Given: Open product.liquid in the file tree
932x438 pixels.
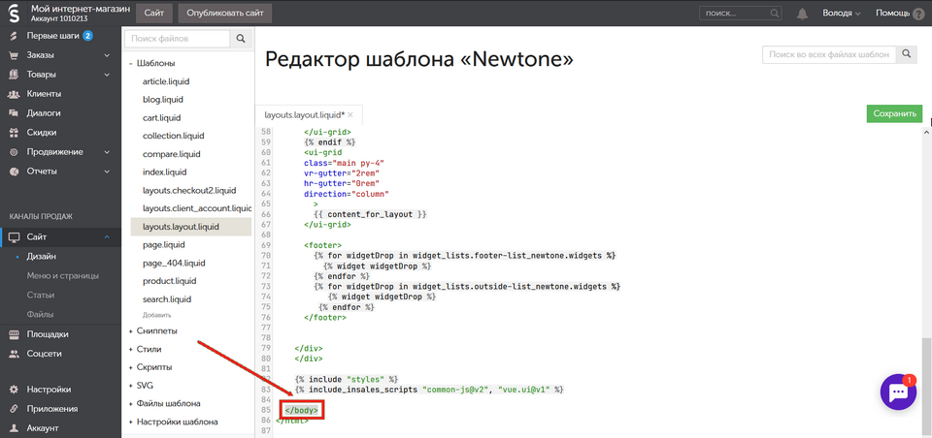Looking at the screenshot, I should pos(170,281).
